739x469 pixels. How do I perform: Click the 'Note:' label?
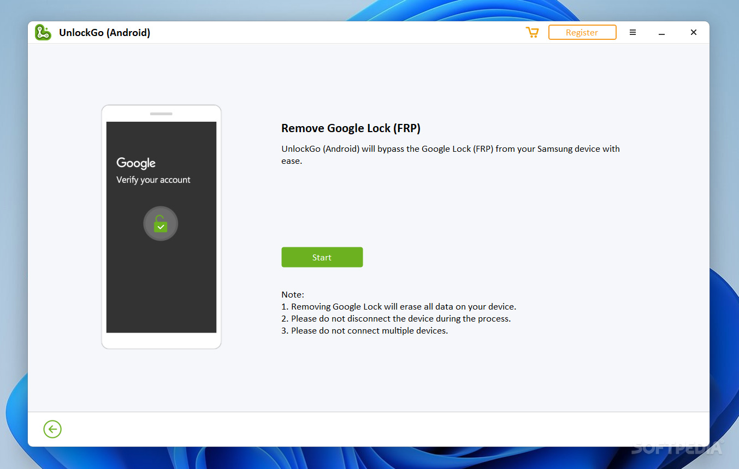pos(293,295)
